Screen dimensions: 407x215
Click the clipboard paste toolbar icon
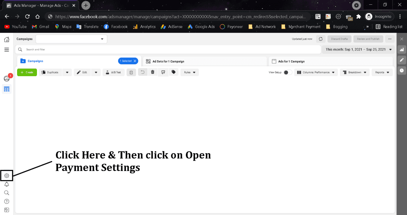pyautogui.click(x=131, y=72)
